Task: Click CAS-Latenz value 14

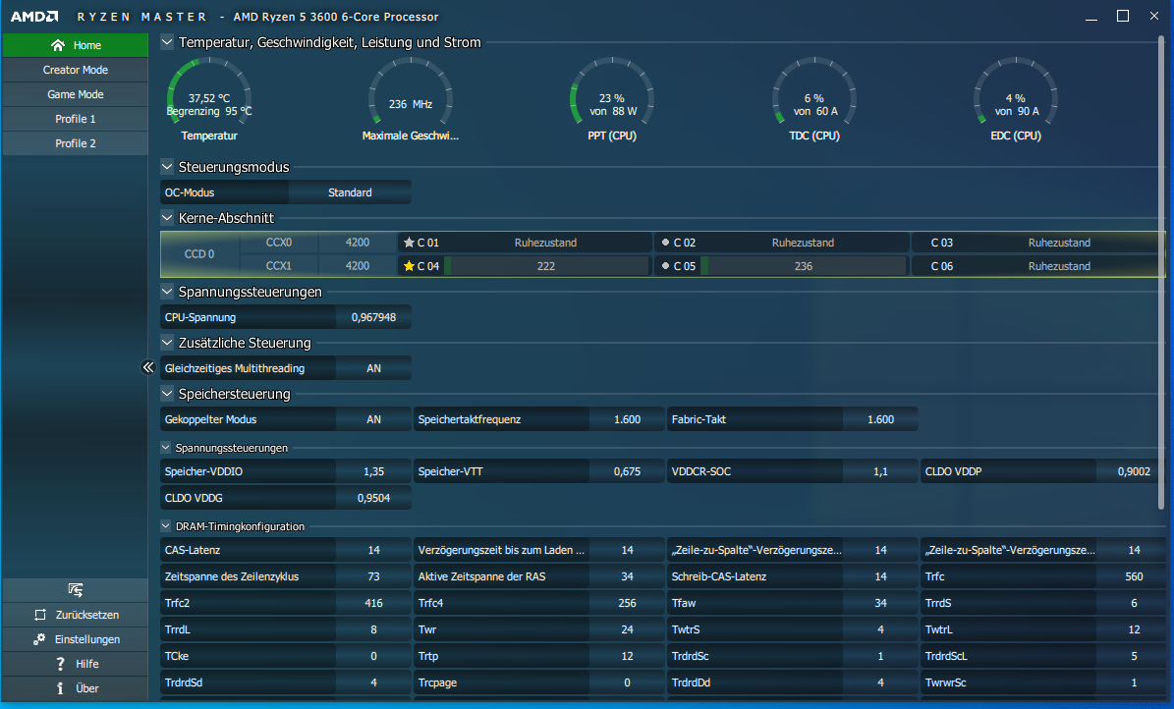Action: [x=373, y=550]
